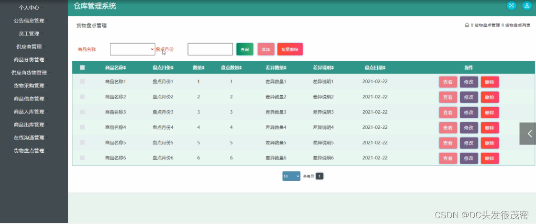This screenshot has height=224, width=536.
Task: Click the 批量删除 batch delete button
Action: (x=290, y=49)
